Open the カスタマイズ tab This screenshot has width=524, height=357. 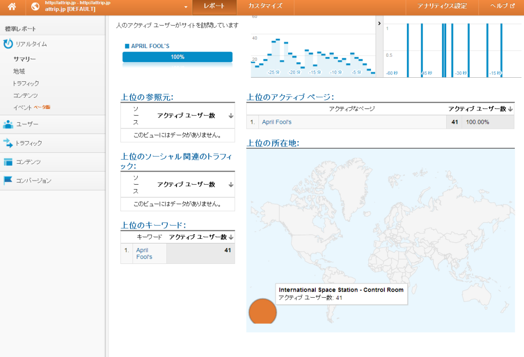pos(265,6)
